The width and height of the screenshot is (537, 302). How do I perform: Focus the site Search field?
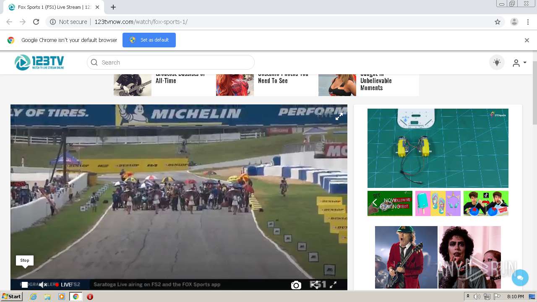[x=171, y=62]
